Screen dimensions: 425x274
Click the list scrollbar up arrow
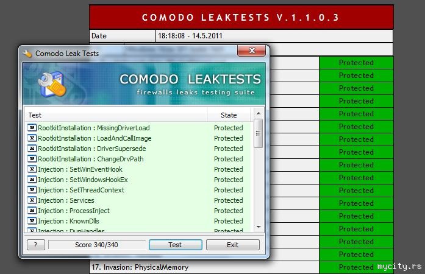[x=259, y=113]
